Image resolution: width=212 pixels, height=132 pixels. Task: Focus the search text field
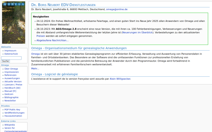(11, 58)
